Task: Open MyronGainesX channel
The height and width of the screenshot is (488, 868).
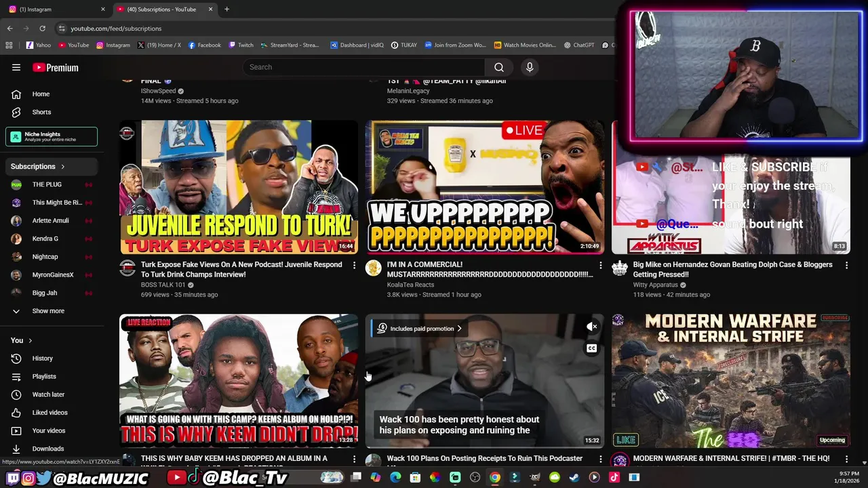Action: click(52, 274)
